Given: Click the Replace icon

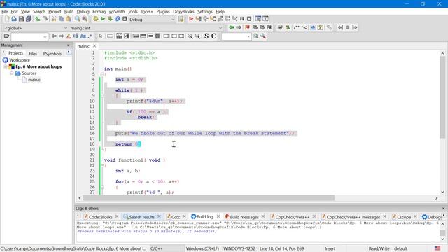Looking at the screenshot, I should point(85,19).
